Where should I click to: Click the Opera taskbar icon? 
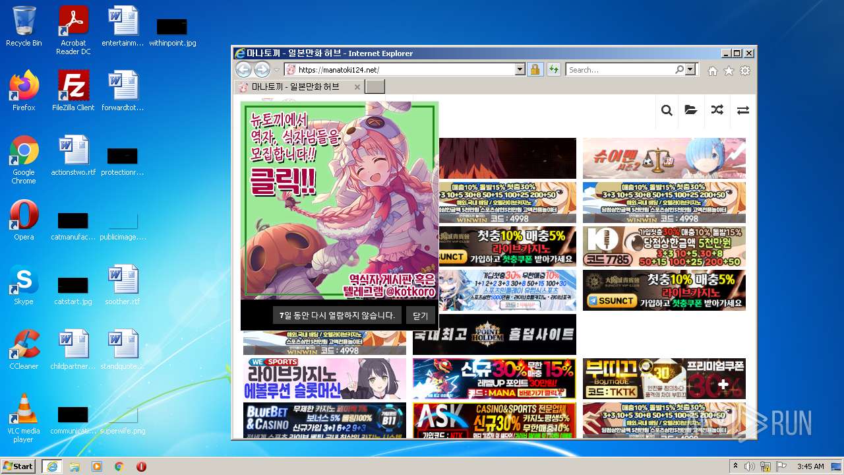coord(141,466)
